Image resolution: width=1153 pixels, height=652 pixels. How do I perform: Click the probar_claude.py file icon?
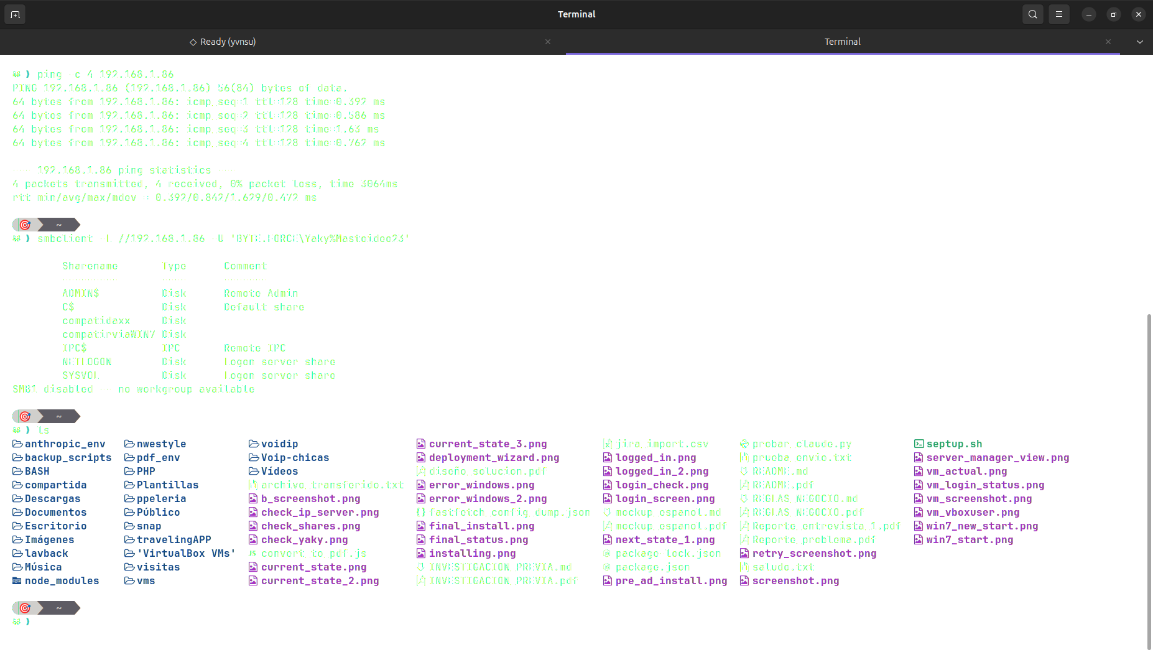(x=744, y=444)
